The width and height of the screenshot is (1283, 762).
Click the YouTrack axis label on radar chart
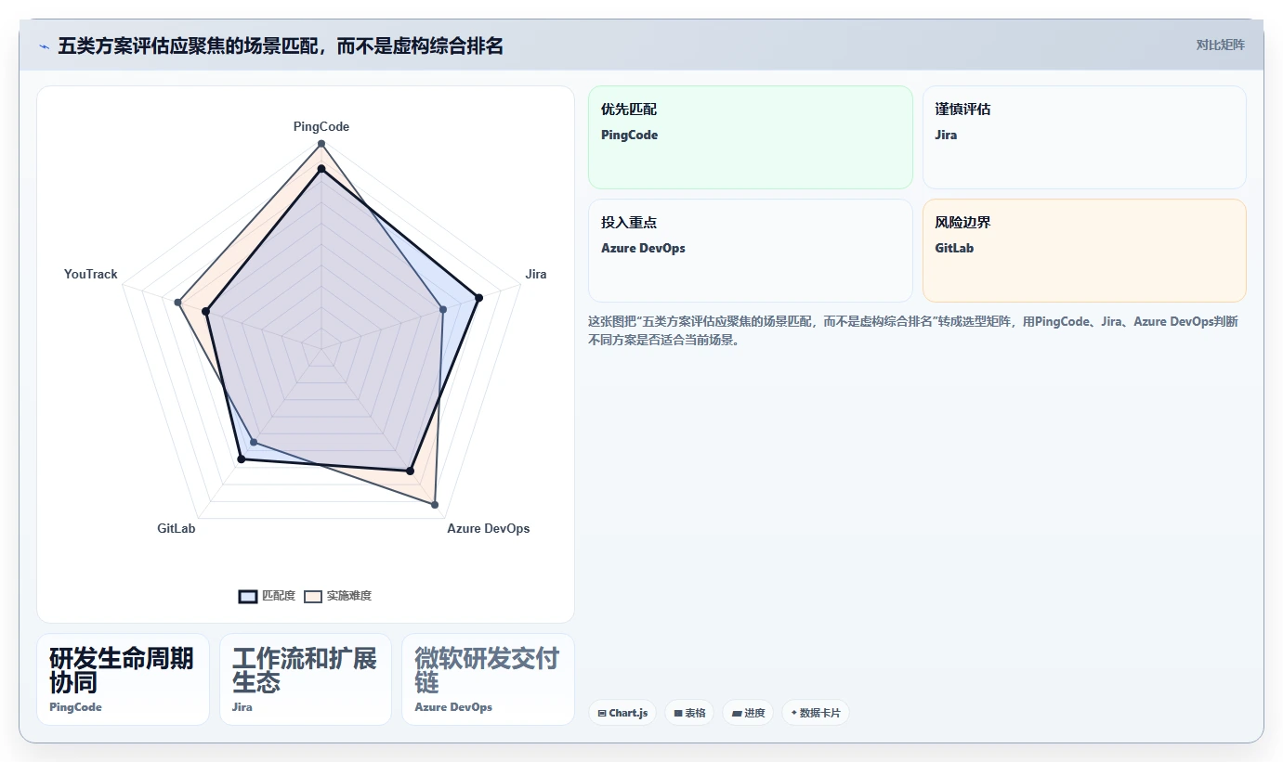(91, 274)
